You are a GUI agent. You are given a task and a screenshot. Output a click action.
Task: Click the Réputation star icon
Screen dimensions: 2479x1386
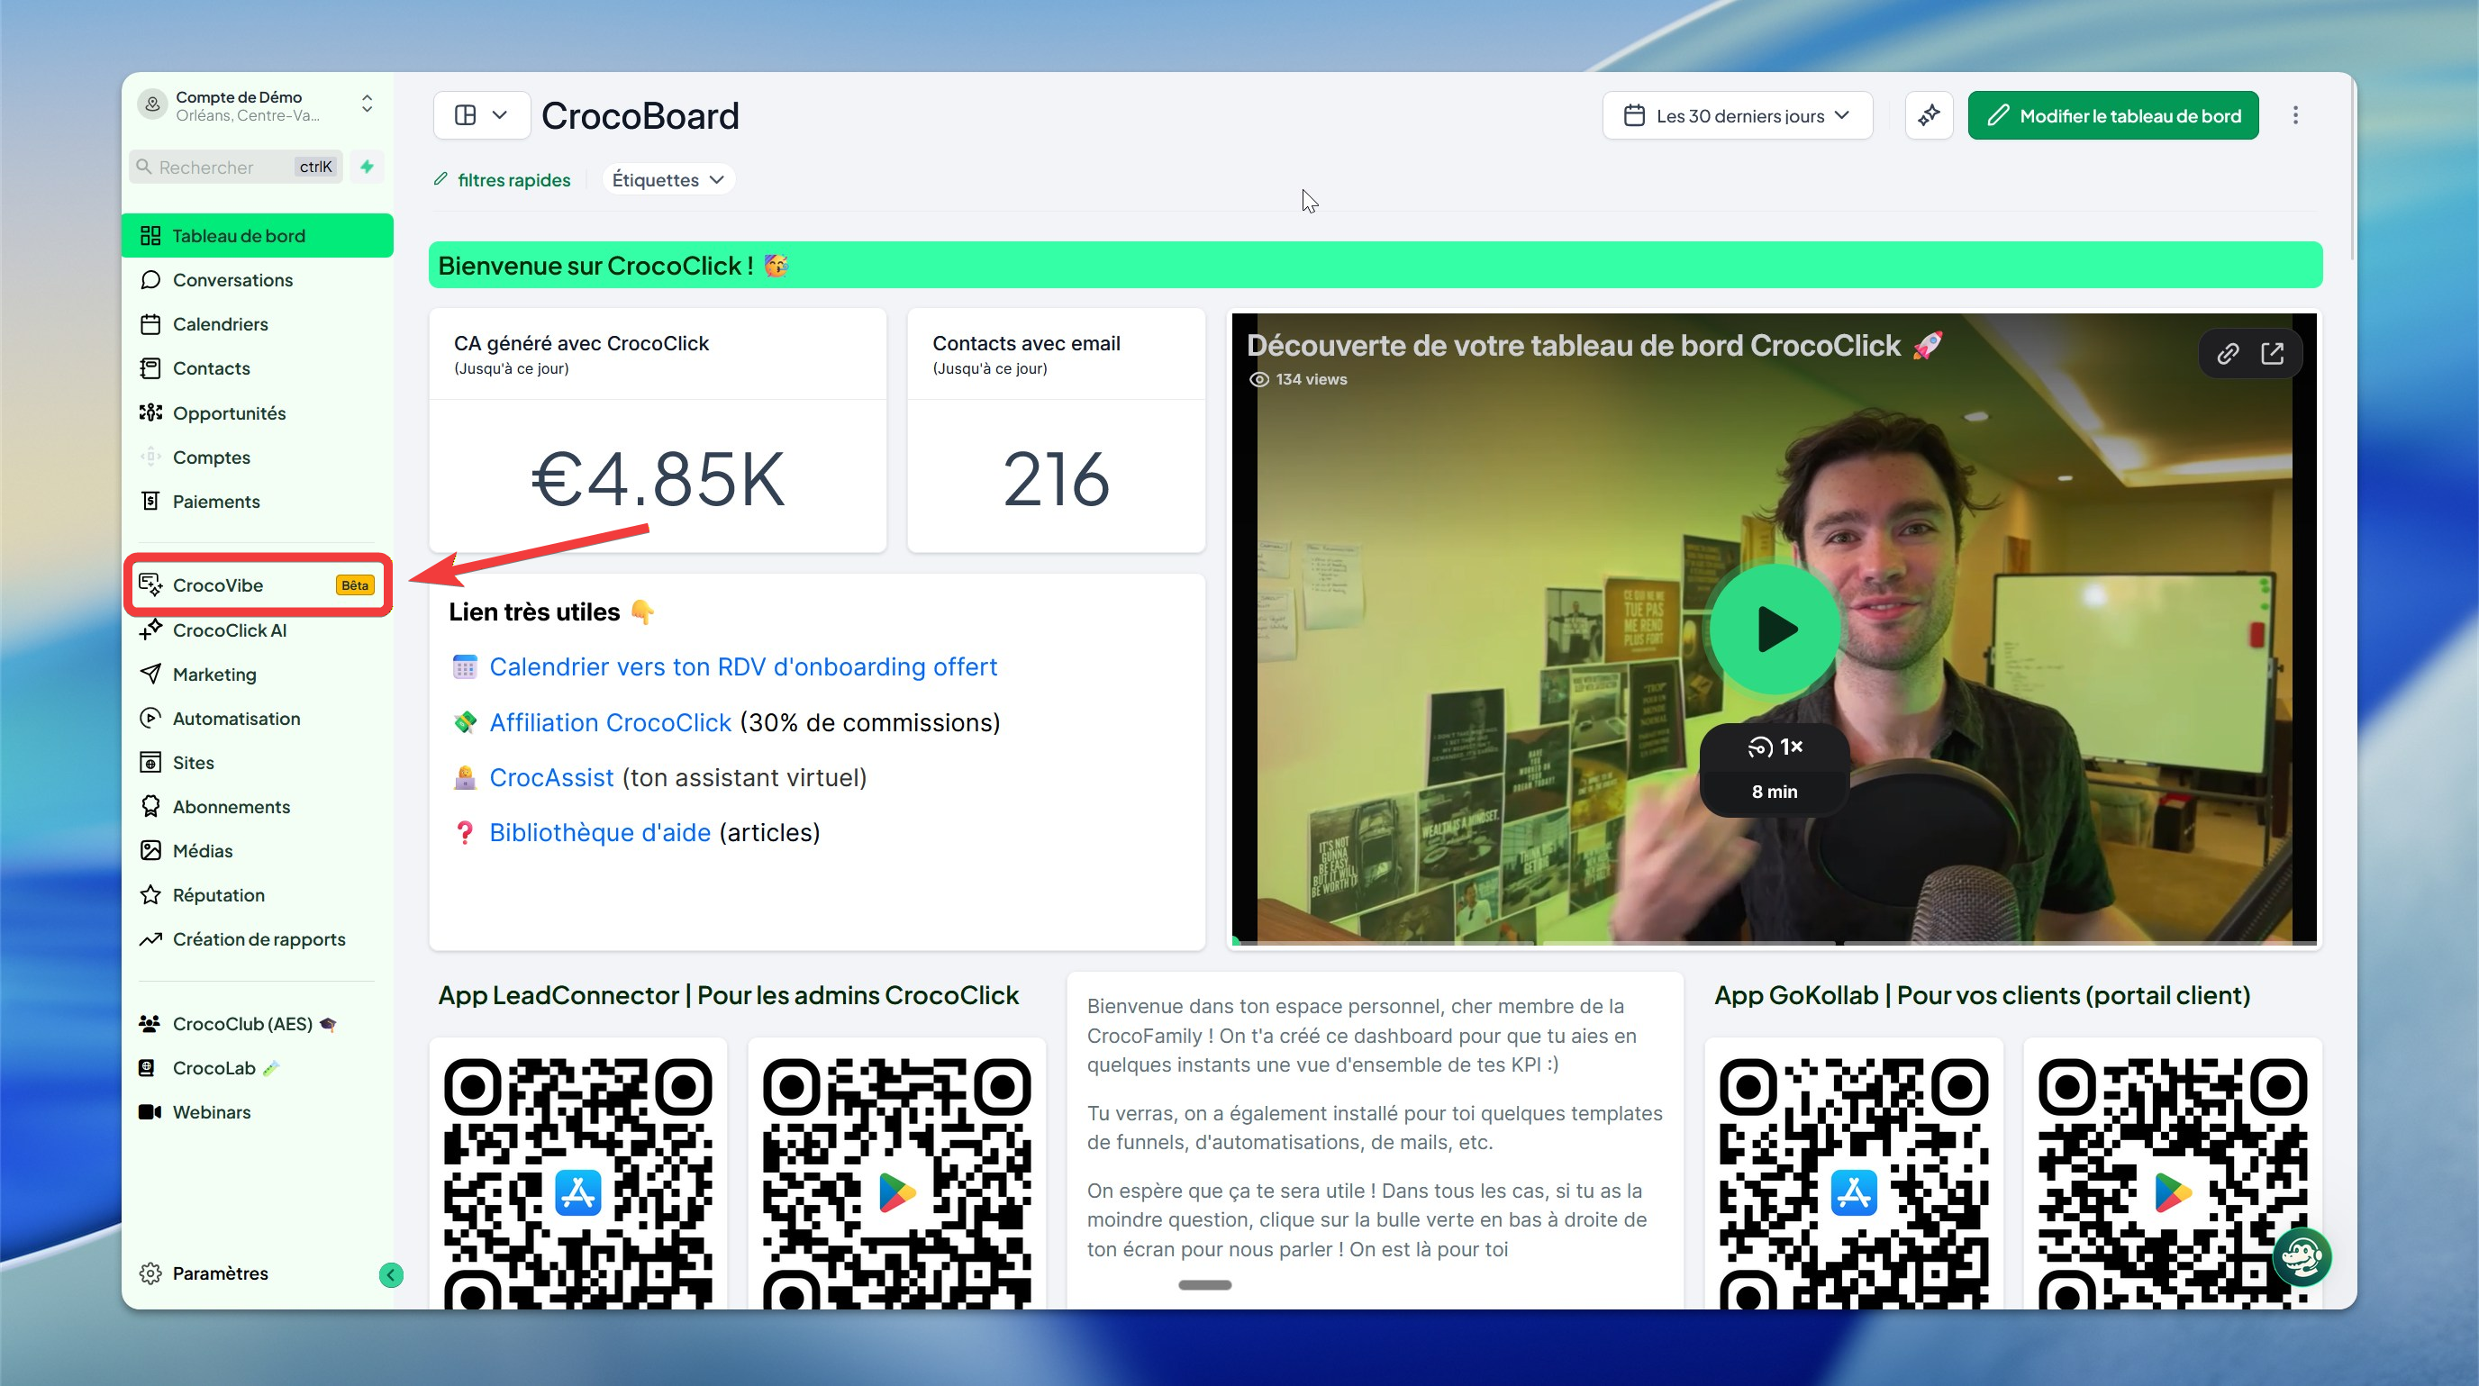click(x=150, y=894)
